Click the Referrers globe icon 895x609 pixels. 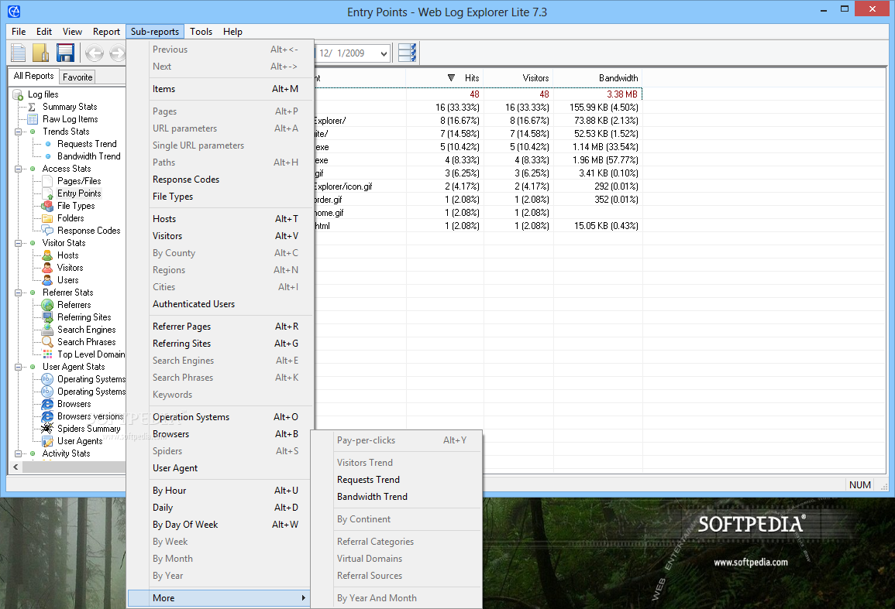click(48, 305)
